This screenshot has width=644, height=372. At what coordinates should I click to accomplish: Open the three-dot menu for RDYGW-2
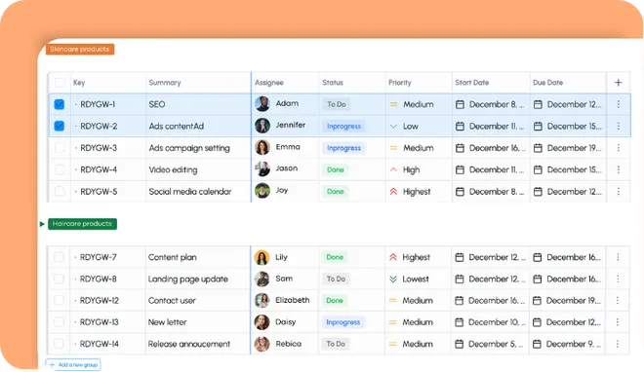[x=618, y=127]
